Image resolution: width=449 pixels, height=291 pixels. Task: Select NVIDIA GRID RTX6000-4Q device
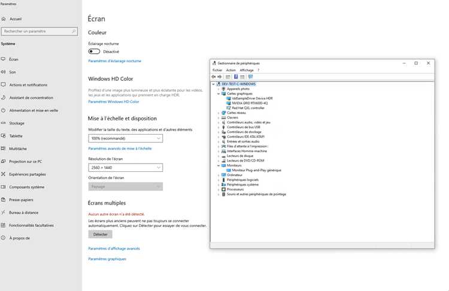point(250,103)
